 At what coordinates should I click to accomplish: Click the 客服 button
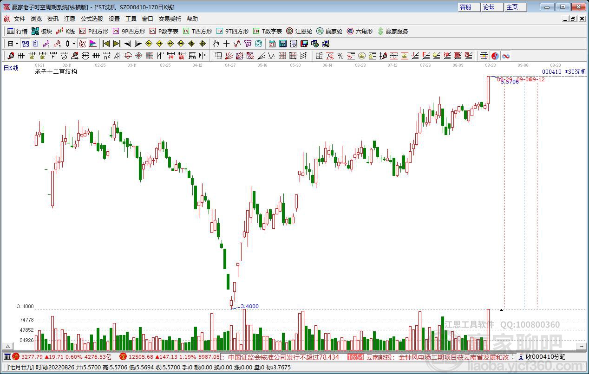tap(469, 7)
